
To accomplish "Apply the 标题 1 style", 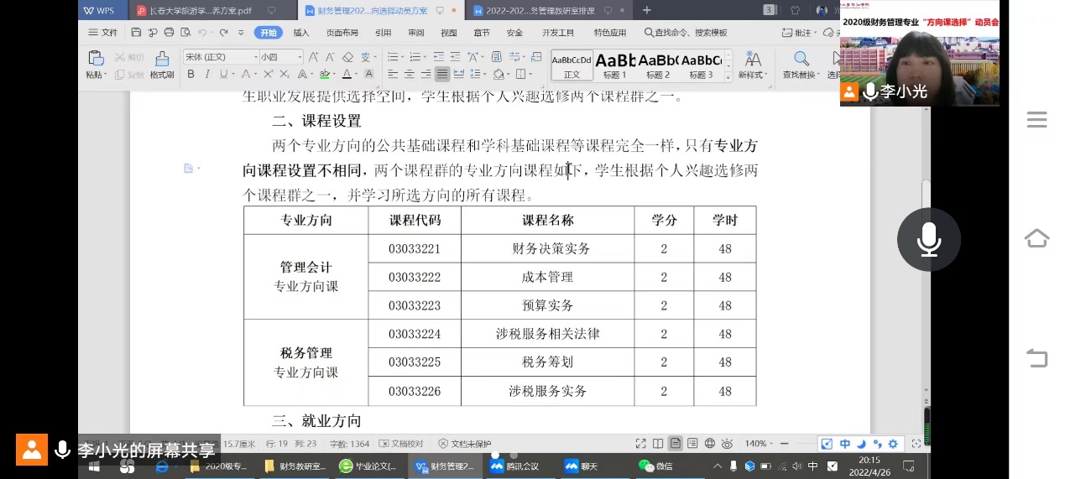I will [615, 65].
